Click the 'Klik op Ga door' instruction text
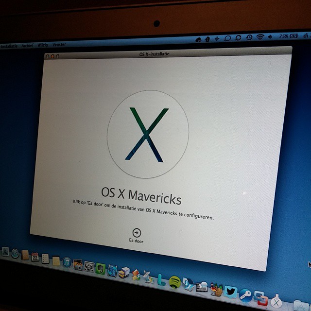This screenshot has width=311, height=311. pyautogui.click(x=143, y=210)
